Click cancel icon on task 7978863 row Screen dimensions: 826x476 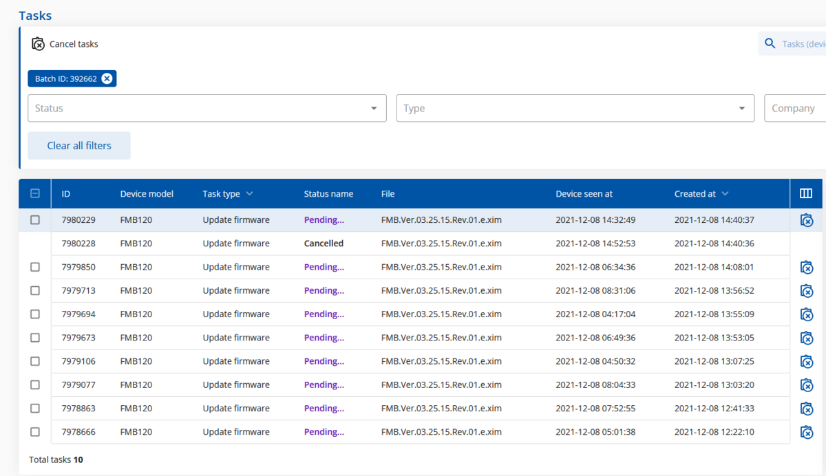pos(807,409)
